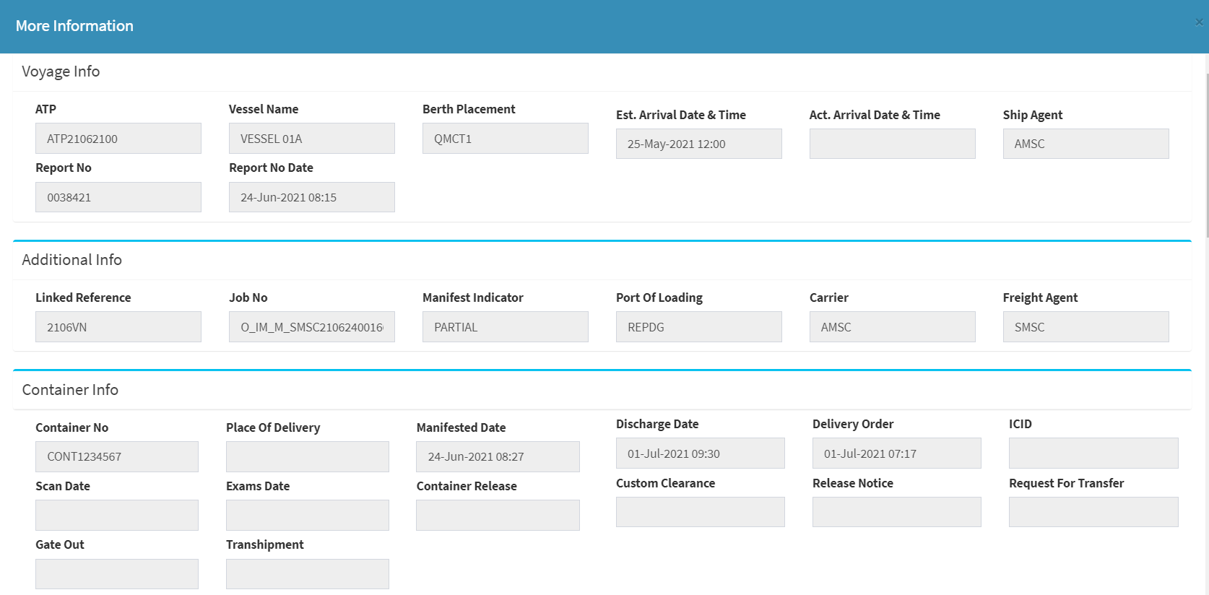This screenshot has height=595, width=1209.
Task: Click the ATP field showing ATP21062100
Action: pos(118,138)
